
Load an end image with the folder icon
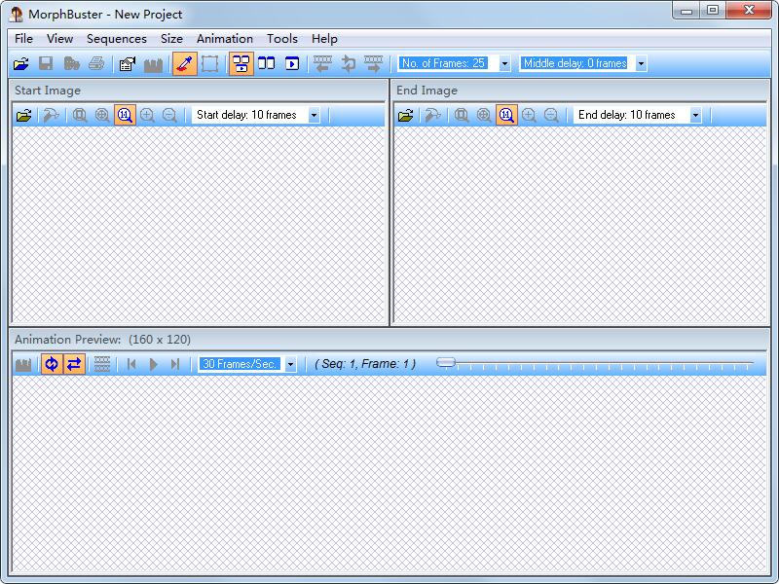click(x=405, y=115)
